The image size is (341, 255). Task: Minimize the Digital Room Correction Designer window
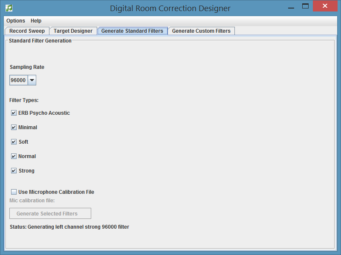click(291, 6)
